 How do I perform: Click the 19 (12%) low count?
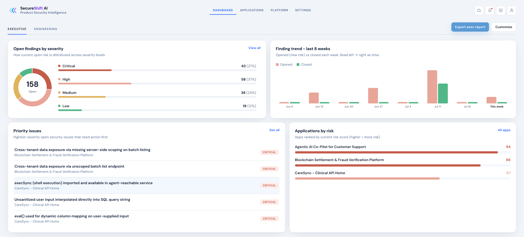click(x=249, y=106)
